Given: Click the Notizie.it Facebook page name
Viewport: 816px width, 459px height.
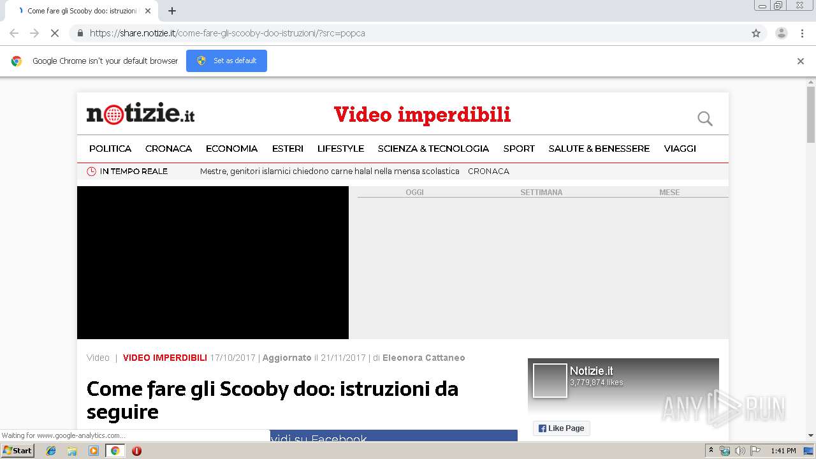Looking at the screenshot, I should 592,371.
